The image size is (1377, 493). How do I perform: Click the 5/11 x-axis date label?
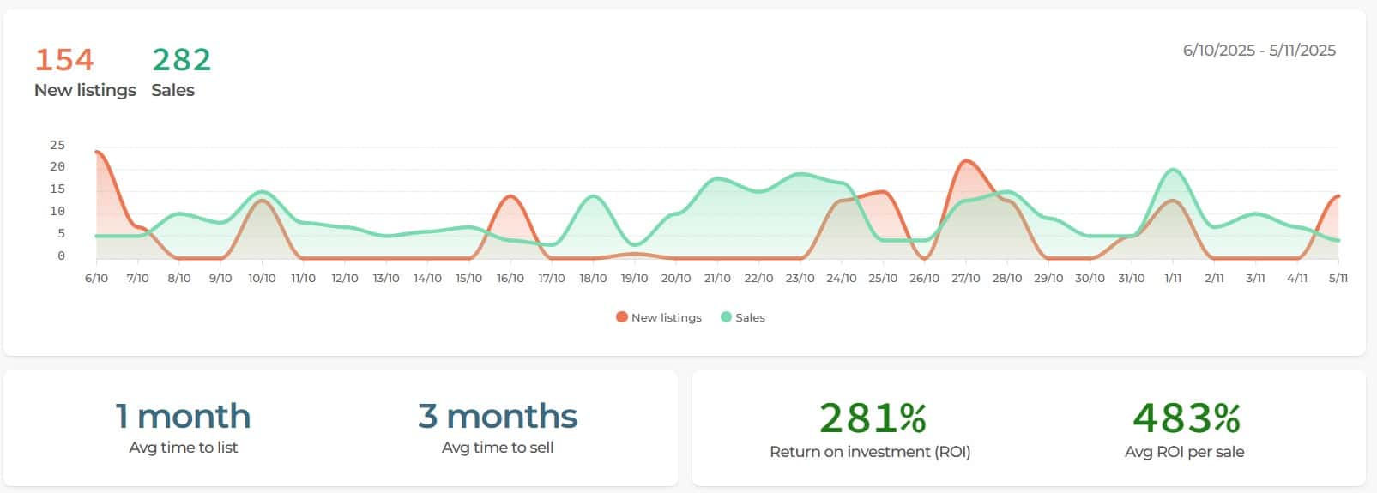(x=1338, y=279)
